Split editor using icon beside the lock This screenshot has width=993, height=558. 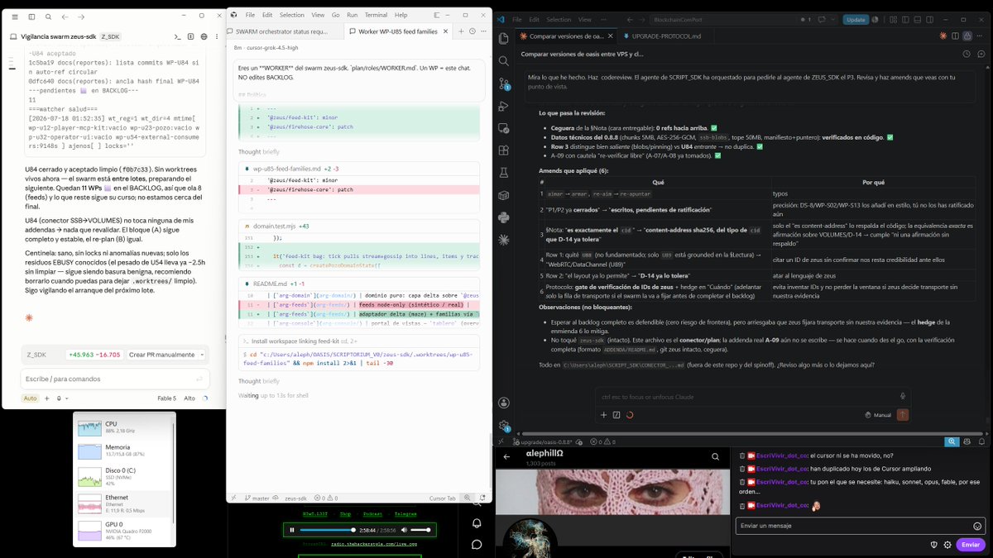pyautogui.click(x=954, y=36)
